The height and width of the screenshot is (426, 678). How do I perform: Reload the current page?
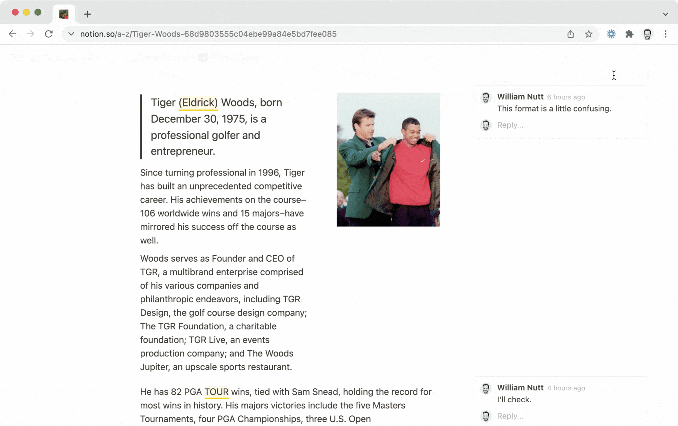[x=48, y=34]
